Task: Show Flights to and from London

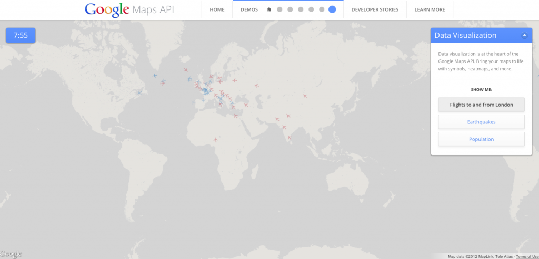Action: point(481,105)
